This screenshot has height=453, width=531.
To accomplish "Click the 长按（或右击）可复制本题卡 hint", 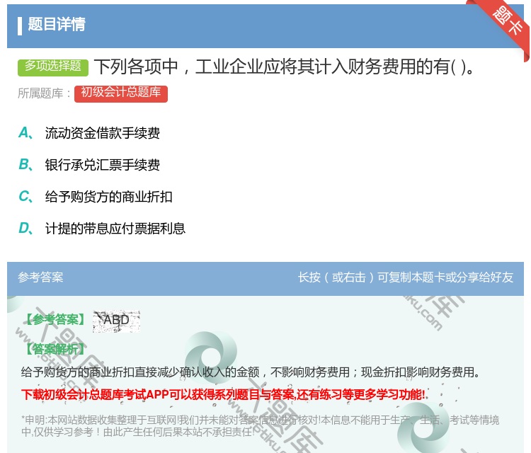I will pos(406,277).
